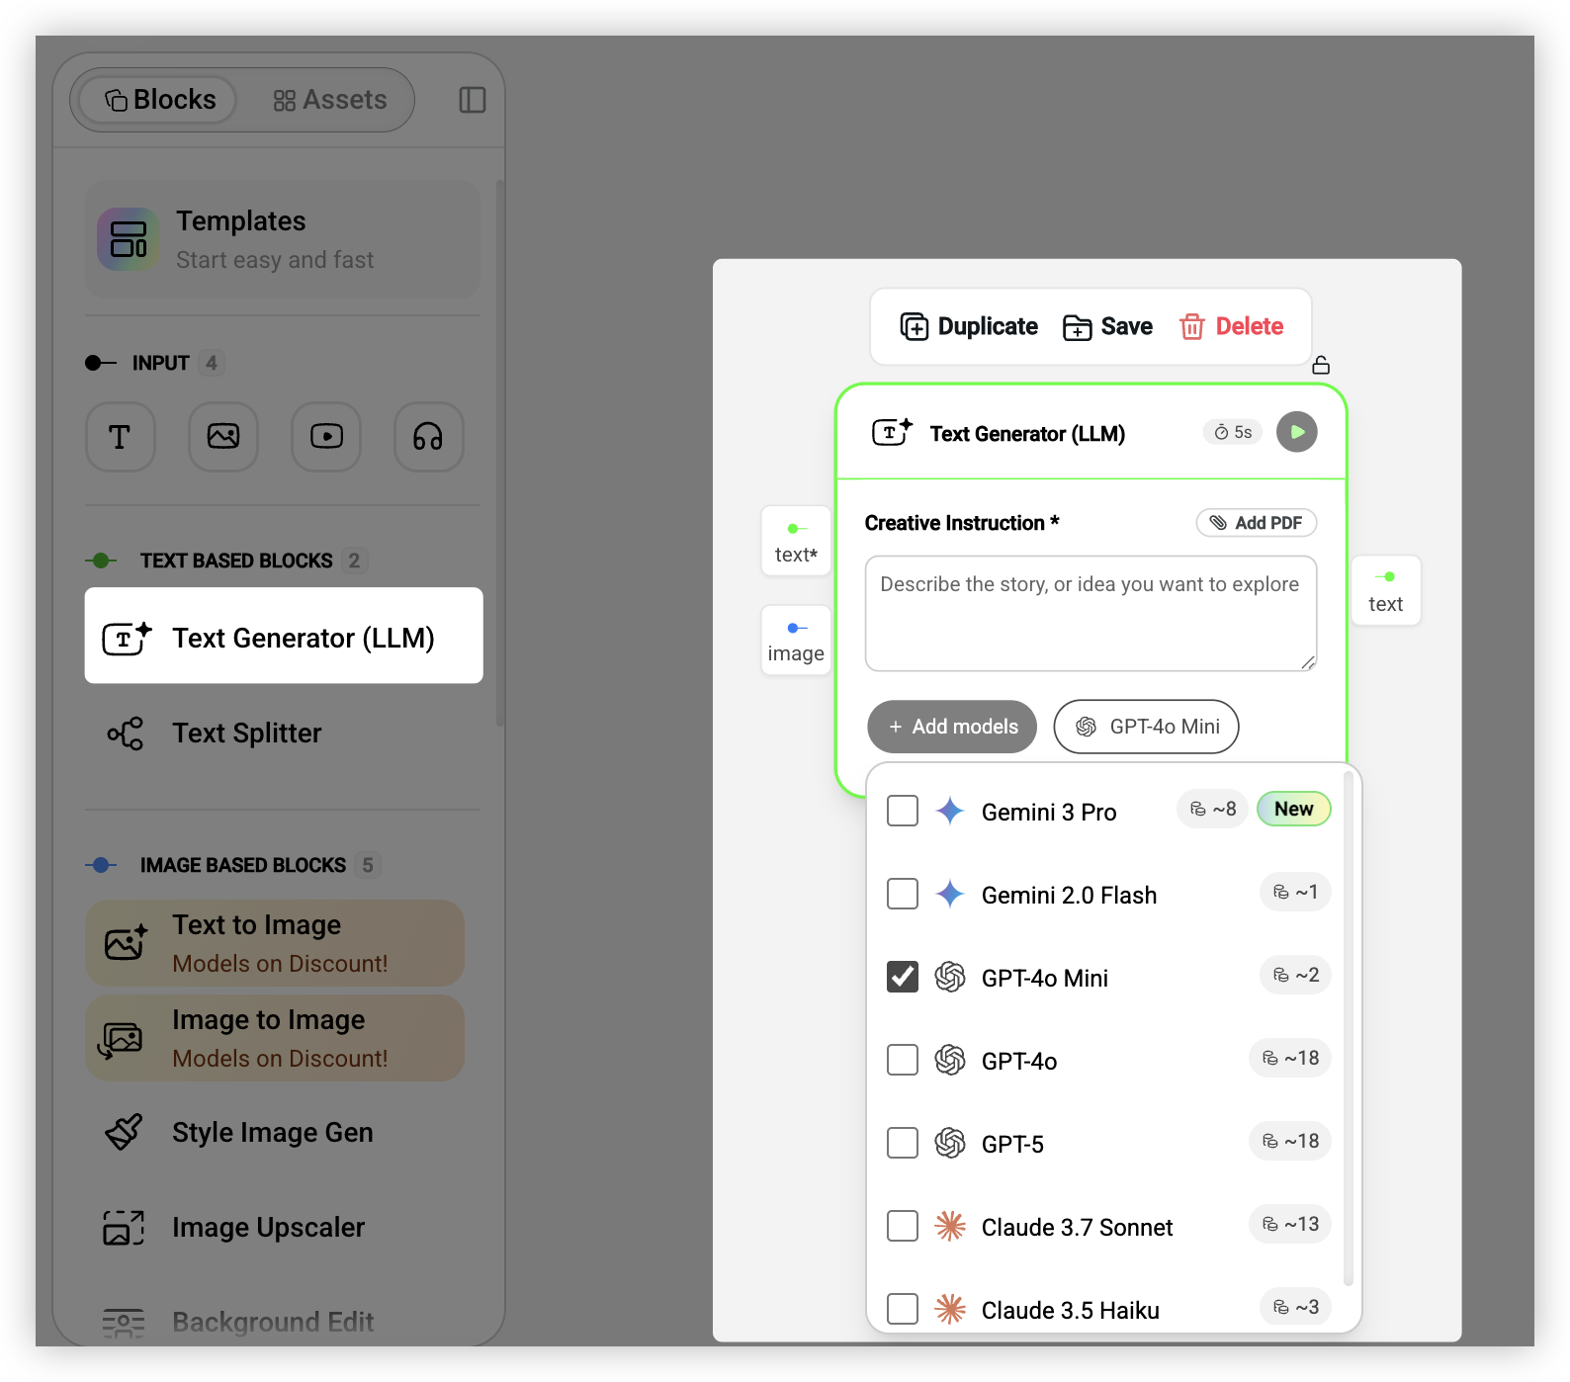Add a video input block
1570x1382 pixels.
326,436
